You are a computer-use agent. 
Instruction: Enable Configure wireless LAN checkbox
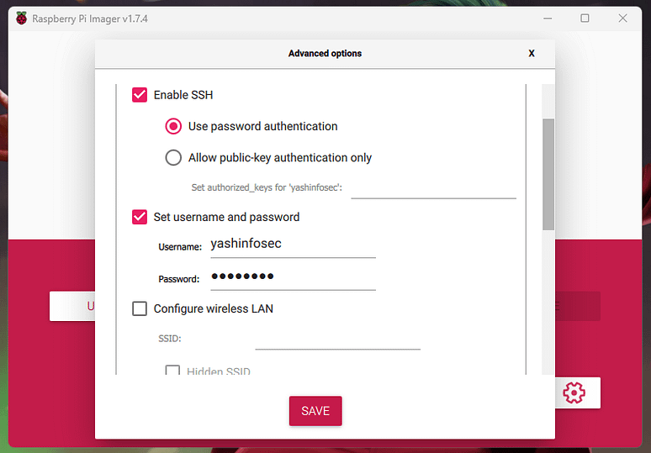click(x=140, y=308)
